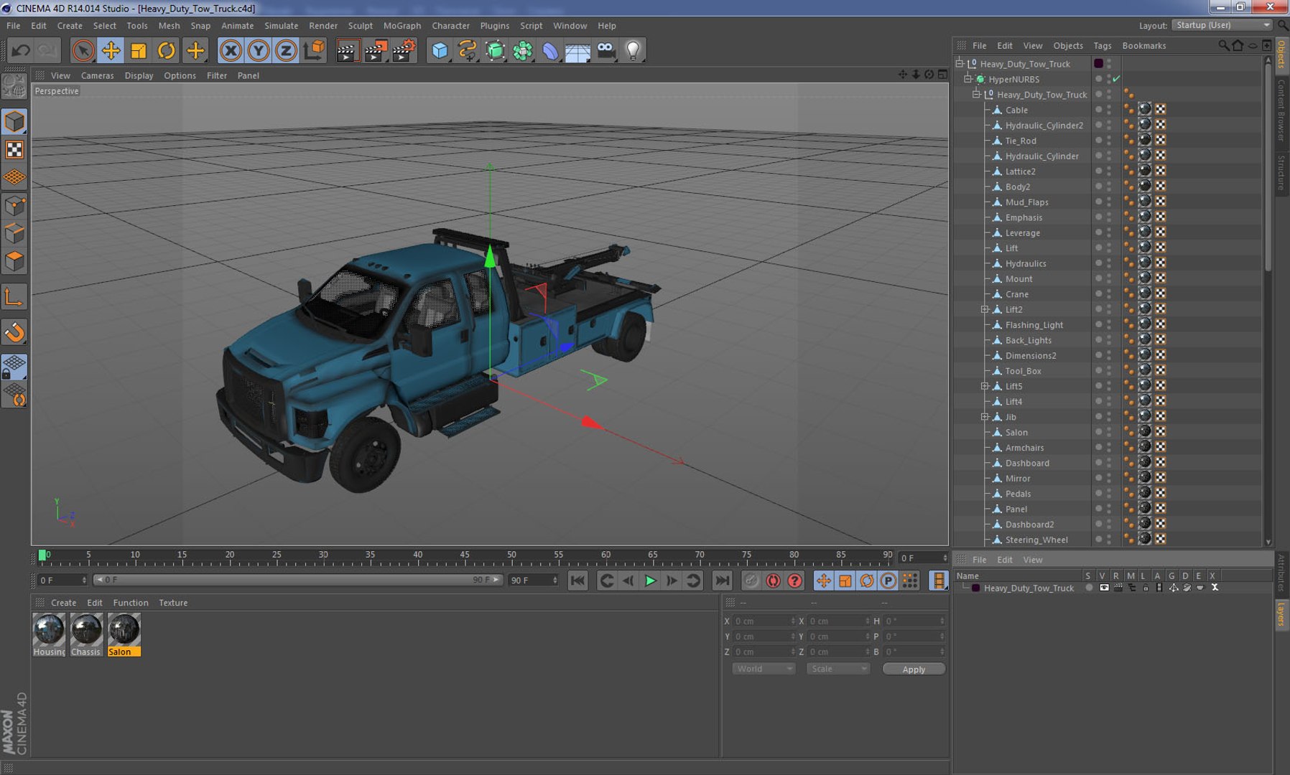Toggle the Y axis lock icon
Screen dimensions: 1290x775
click(x=259, y=50)
